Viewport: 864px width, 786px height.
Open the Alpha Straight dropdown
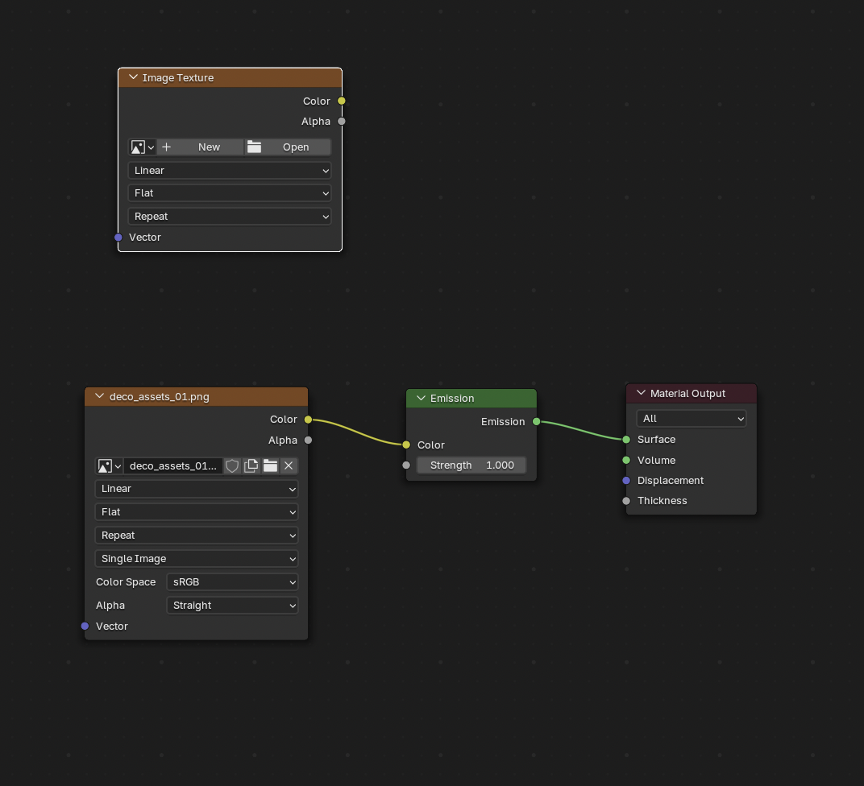click(x=232, y=605)
